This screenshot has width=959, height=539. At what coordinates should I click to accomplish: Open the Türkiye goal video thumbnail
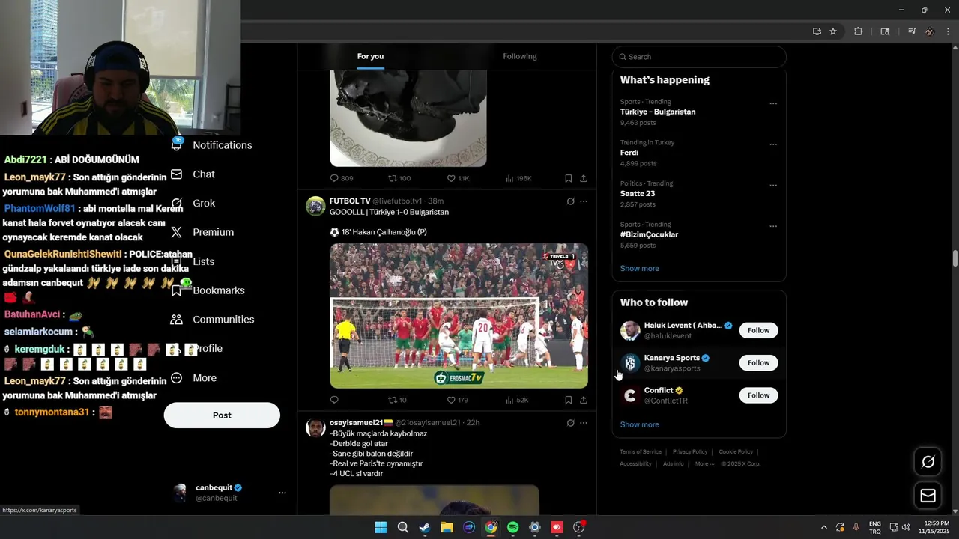[459, 316]
